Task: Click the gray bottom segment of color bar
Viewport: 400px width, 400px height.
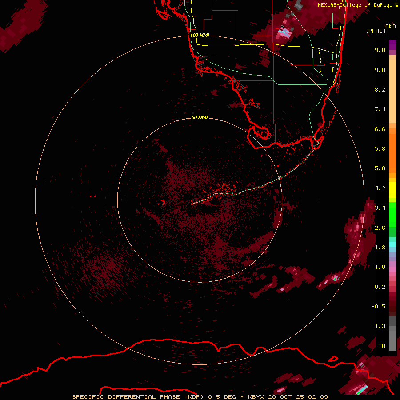Action: click(x=392, y=340)
